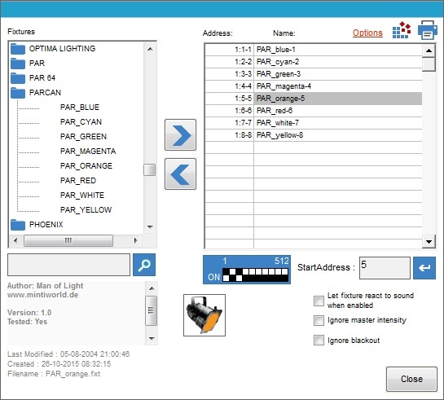This screenshot has width=444, height=400.
Task: Open the patch grid view icon
Action: (402, 30)
